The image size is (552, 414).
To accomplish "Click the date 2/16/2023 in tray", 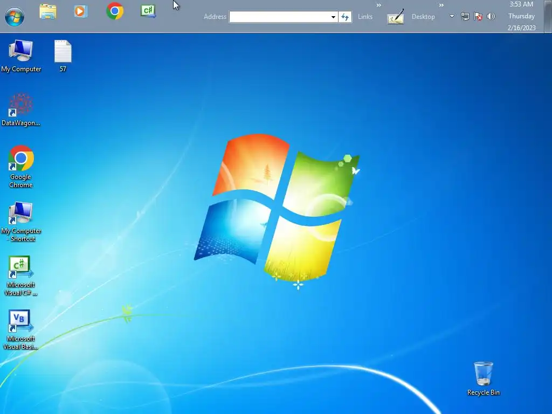I will click(521, 28).
